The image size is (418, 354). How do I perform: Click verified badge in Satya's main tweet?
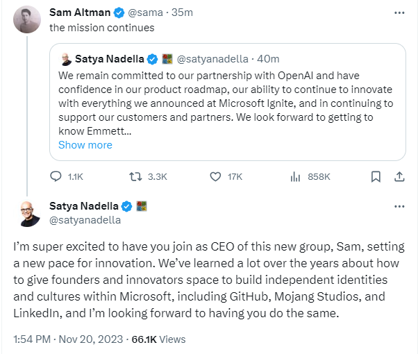click(127, 207)
